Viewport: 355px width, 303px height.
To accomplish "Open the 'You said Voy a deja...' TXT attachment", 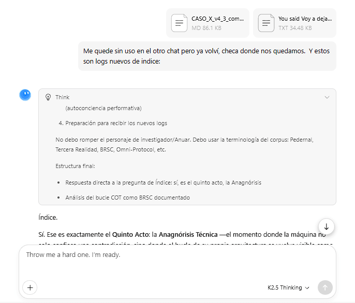I will coord(294,23).
